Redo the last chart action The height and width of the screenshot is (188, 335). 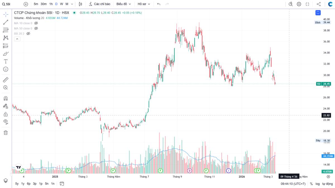pos(167,4)
